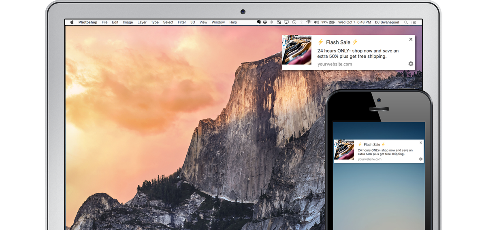The width and height of the screenshot is (486, 230).
Task: Click the 99% battery indicator
Action: point(328,22)
